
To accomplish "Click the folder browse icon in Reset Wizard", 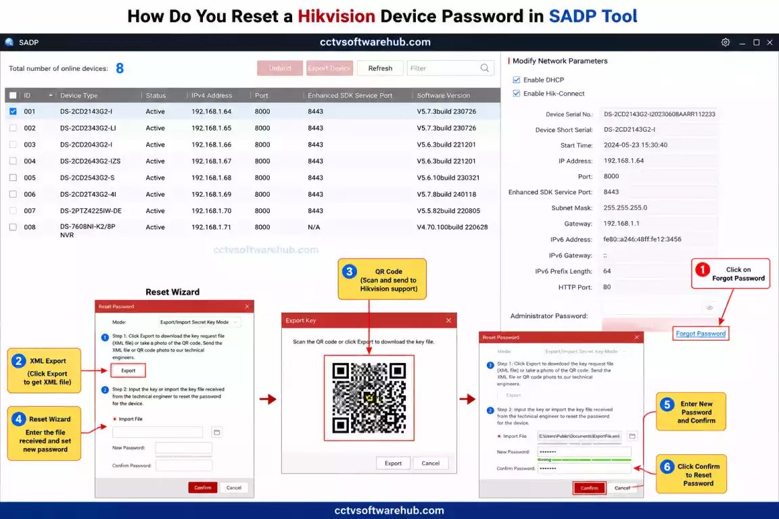I will (x=216, y=432).
